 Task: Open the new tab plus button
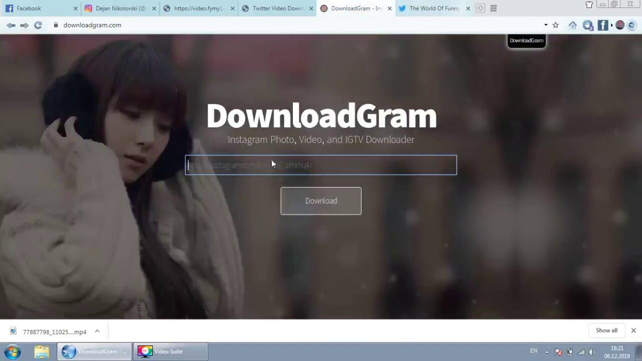(x=480, y=8)
